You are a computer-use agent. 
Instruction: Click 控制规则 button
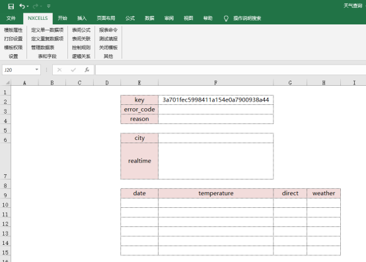81,48
